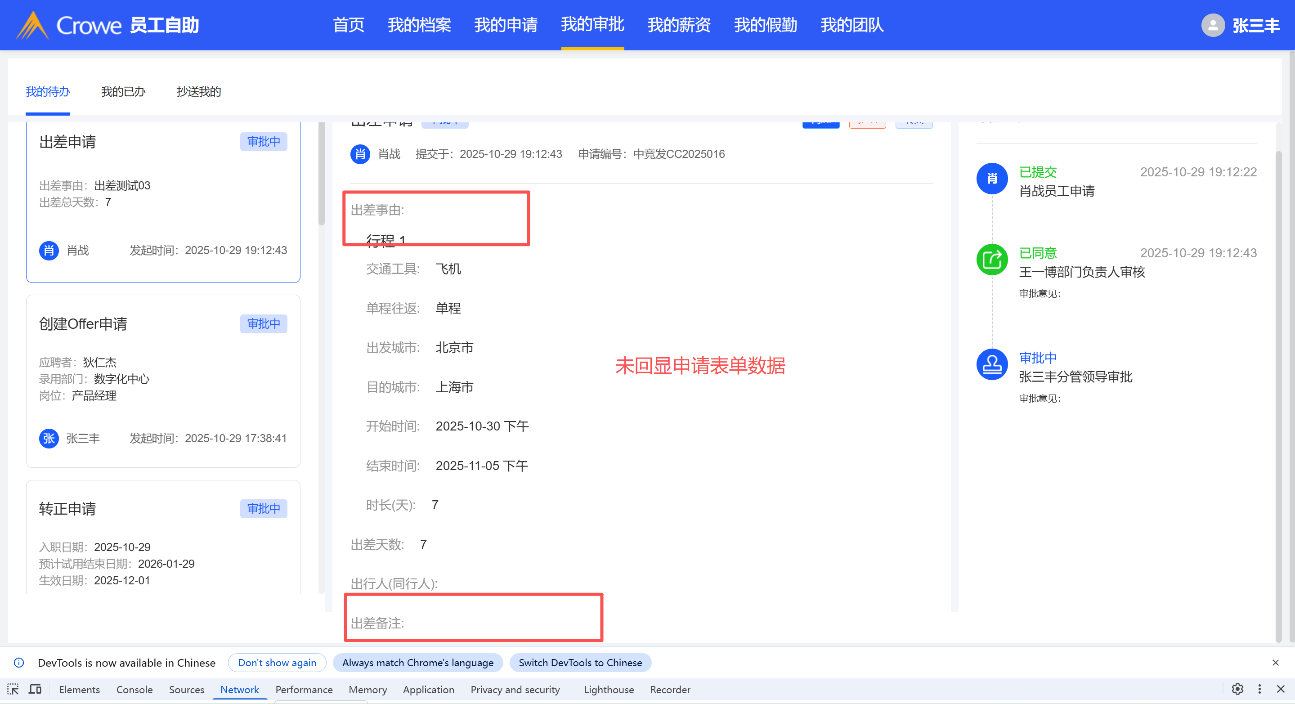1295x704 pixels.
Task: Switch to 抄送我的 tab
Action: pos(198,91)
